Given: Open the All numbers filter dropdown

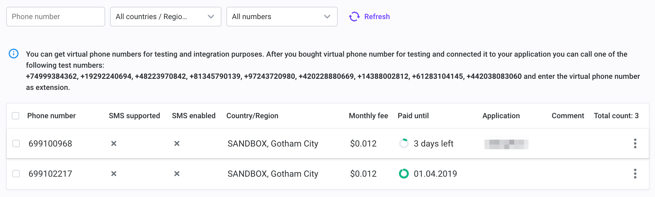Looking at the screenshot, I should tap(282, 17).
